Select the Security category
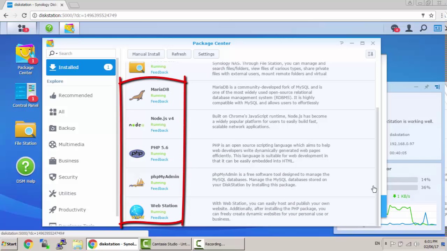The width and height of the screenshot is (447, 251). point(81,177)
